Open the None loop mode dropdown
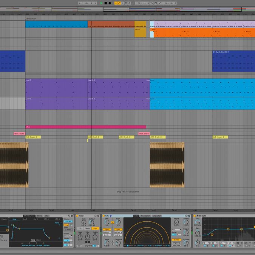Viewport: 255px width, 255px height. pos(58,223)
